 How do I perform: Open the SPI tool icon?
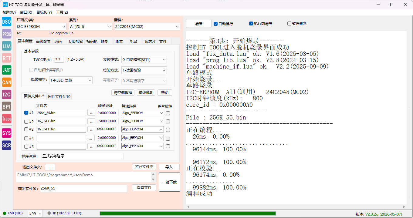(6, 106)
